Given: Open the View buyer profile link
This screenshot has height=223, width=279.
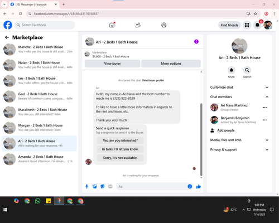Looking at the screenshot, I should click(x=153, y=80).
